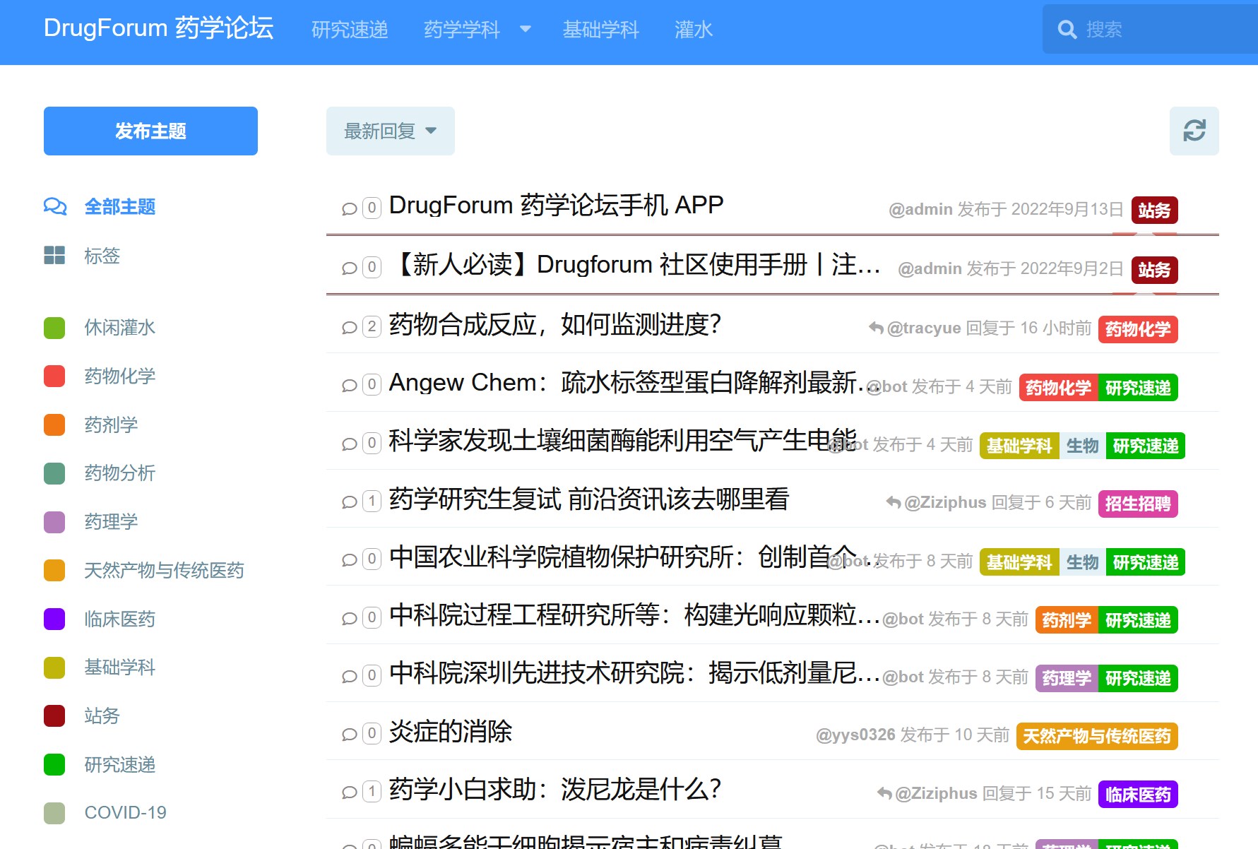This screenshot has height=849, width=1258.
Task: Click reply bubble icon for 中科院深圳先进技术研究院 thread
Action: pos(349,676)
